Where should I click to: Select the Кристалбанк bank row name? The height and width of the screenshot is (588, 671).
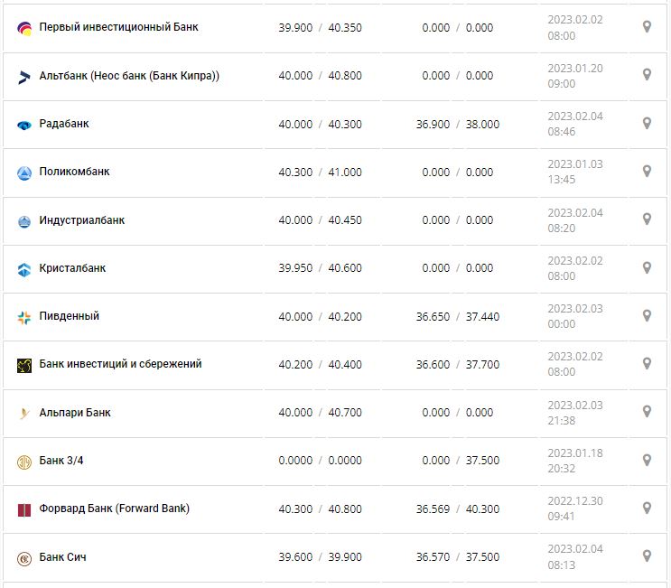click(72, 268)
